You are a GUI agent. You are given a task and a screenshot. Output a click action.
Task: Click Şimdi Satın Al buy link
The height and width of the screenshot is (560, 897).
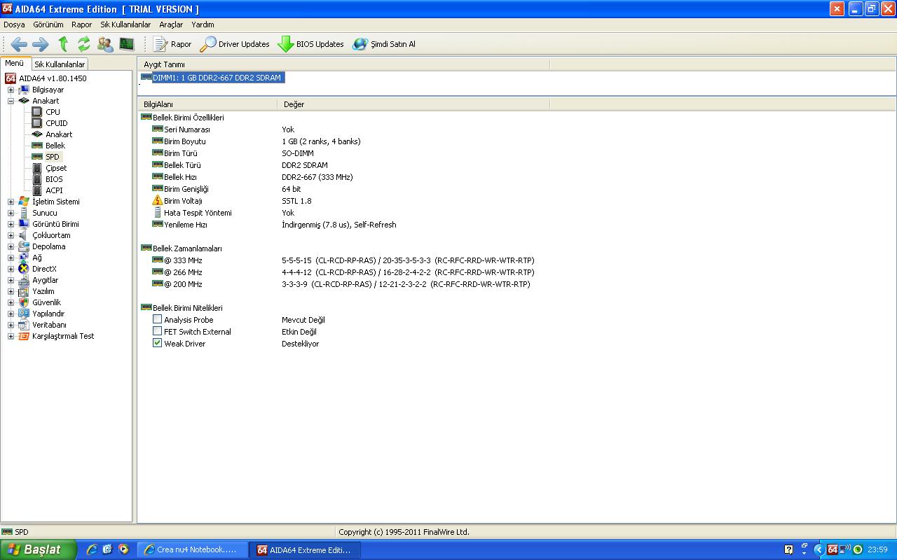[384, 44]
